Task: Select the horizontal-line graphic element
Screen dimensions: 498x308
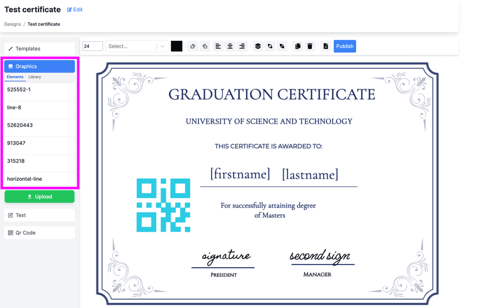Action: point(39,179)
